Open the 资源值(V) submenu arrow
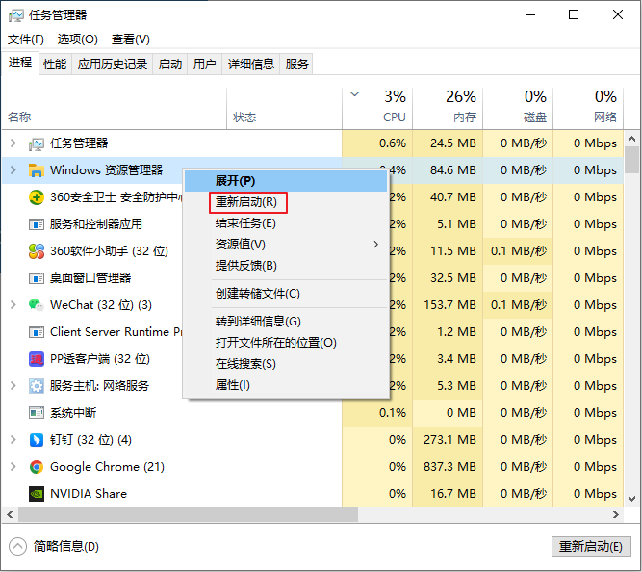 click(x=376, y=245)
